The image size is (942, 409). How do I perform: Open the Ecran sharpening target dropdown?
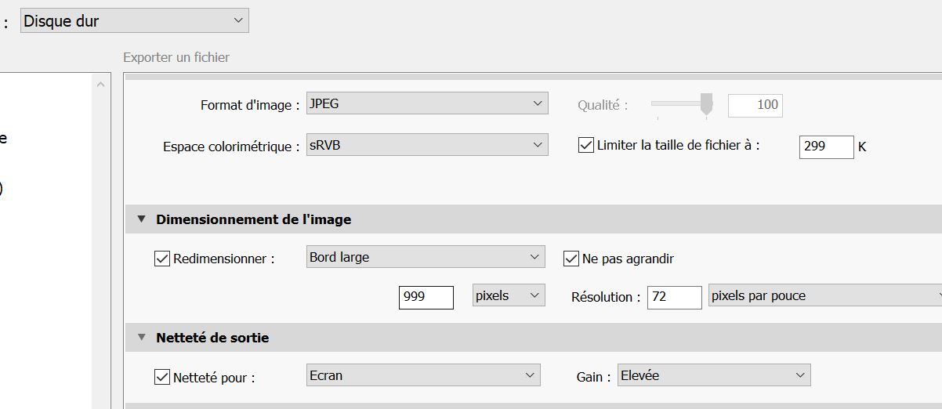(x=422, y=375)
